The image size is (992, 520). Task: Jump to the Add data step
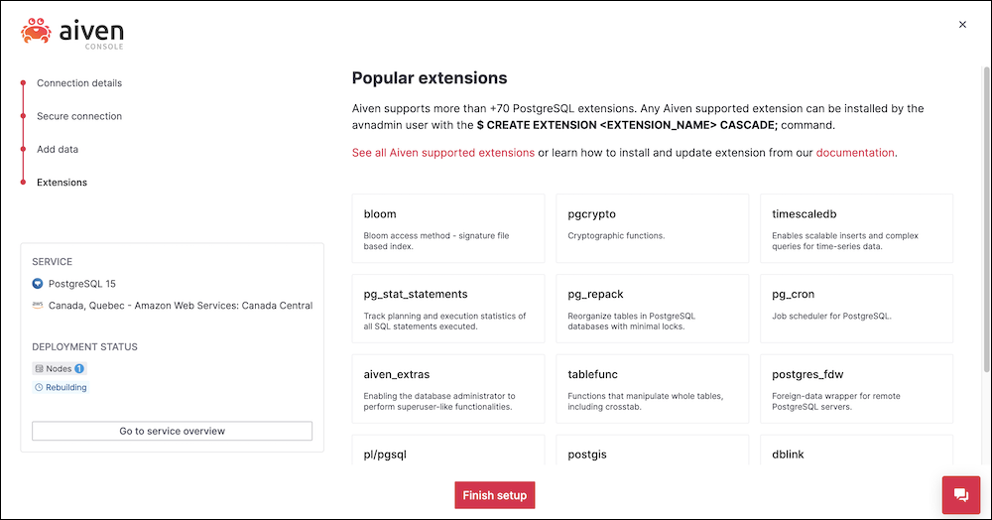58,149
